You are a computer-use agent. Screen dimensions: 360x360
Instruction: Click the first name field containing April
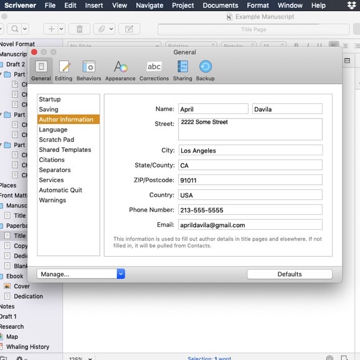point(213,109)
